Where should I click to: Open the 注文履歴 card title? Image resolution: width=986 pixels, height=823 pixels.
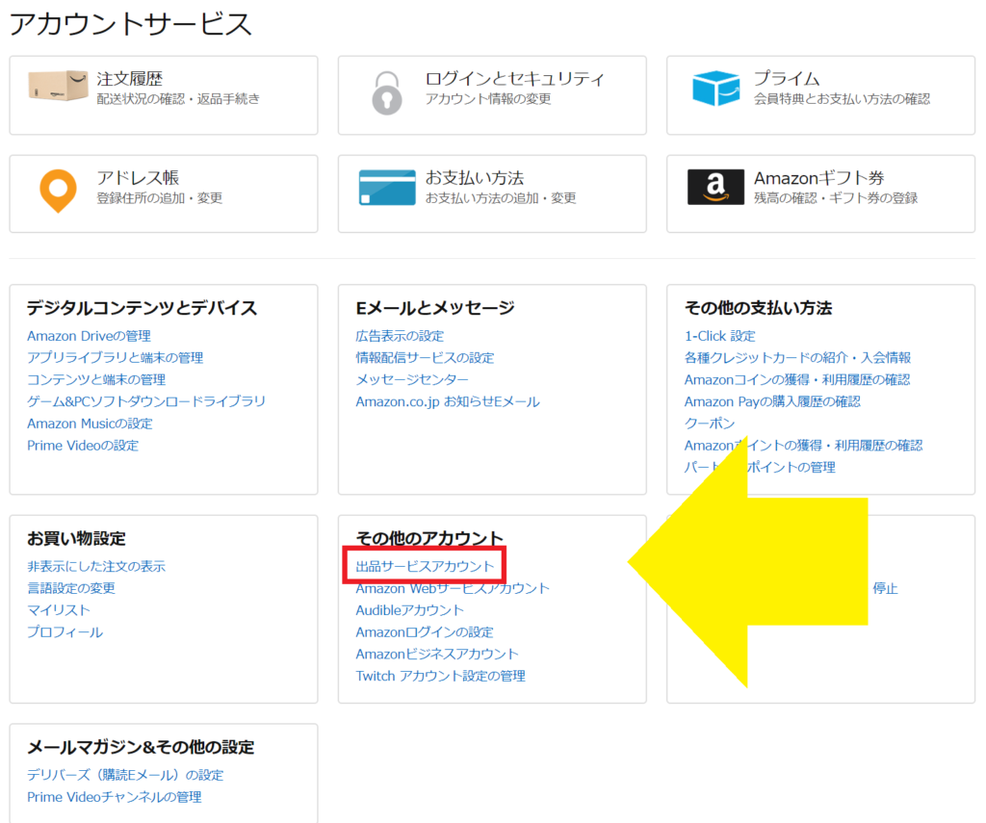point(130,79)
